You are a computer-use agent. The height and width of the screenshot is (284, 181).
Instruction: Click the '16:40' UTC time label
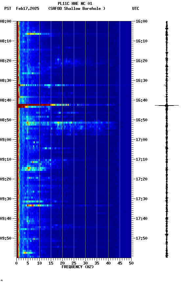pos(142,100)
